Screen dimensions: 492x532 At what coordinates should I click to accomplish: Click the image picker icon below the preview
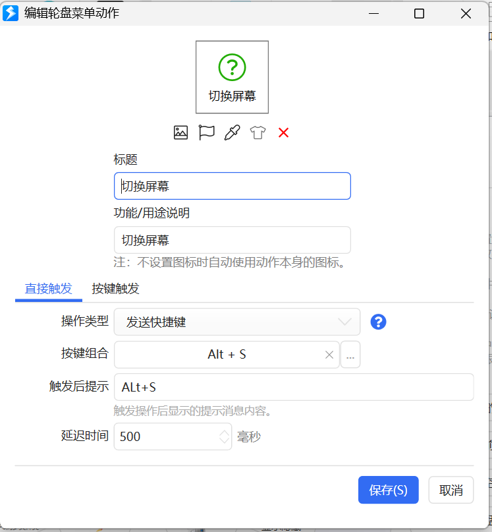coord(181,133)
